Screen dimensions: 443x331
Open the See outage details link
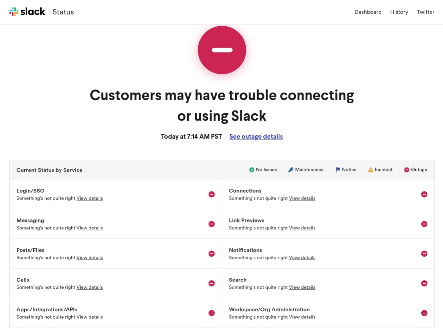256,136
